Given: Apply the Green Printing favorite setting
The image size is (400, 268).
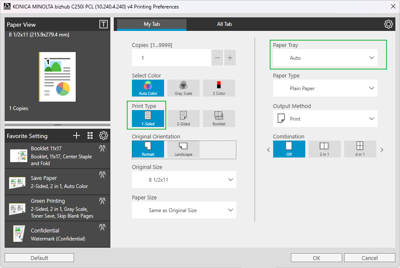Looking at the screenshot, I should [58, 208].
